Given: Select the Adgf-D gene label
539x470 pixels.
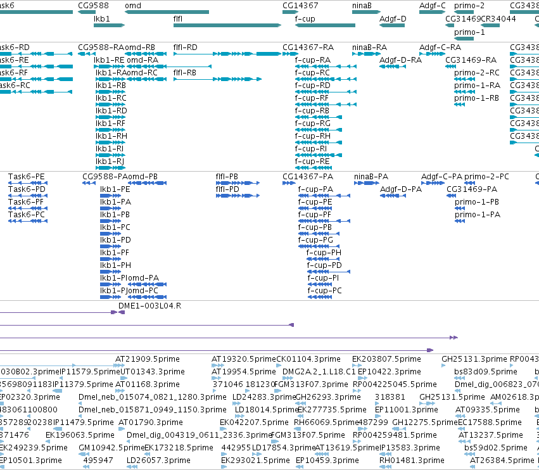Looking at the screenshot, I should pyautogui.click(x=393, y=18).
